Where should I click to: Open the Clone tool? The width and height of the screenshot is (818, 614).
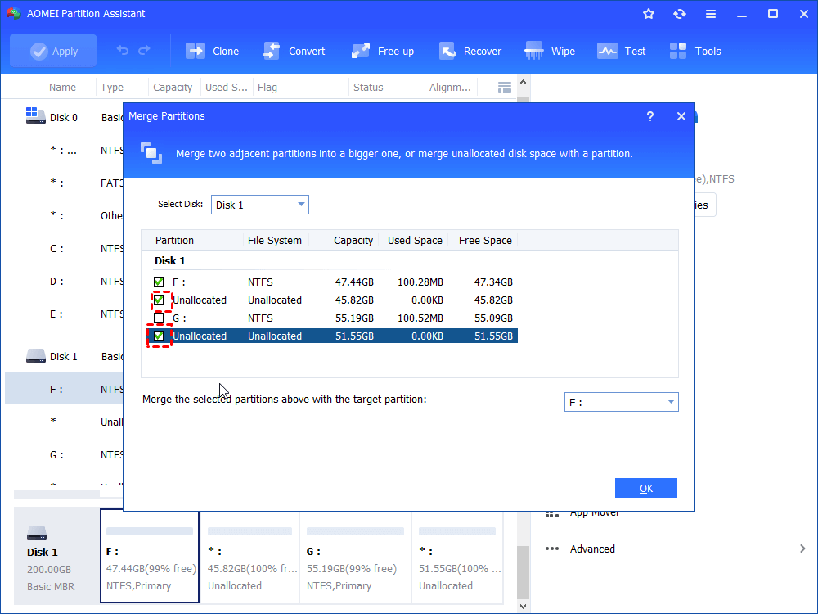coord(213,51)
